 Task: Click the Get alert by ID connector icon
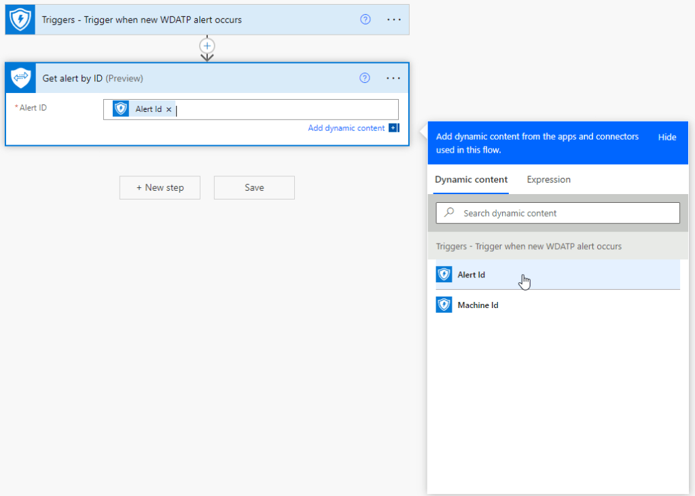(x=20, y=78)
